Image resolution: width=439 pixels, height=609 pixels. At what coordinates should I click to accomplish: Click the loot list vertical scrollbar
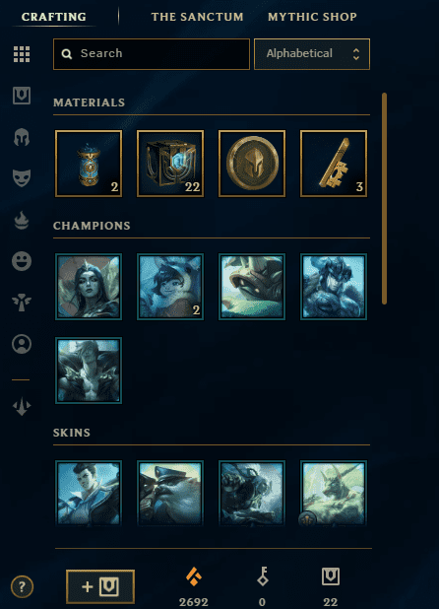point(384,198)
